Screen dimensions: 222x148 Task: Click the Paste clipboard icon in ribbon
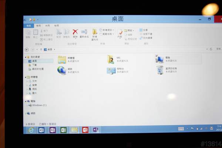(36, 32)
